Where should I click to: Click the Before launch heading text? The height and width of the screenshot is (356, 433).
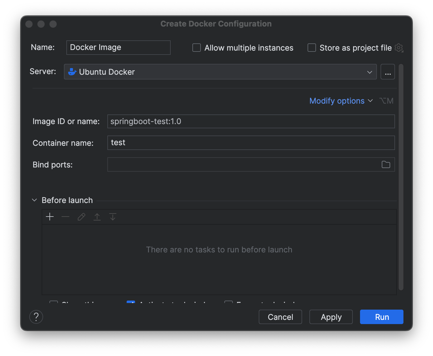click(67, 200)
